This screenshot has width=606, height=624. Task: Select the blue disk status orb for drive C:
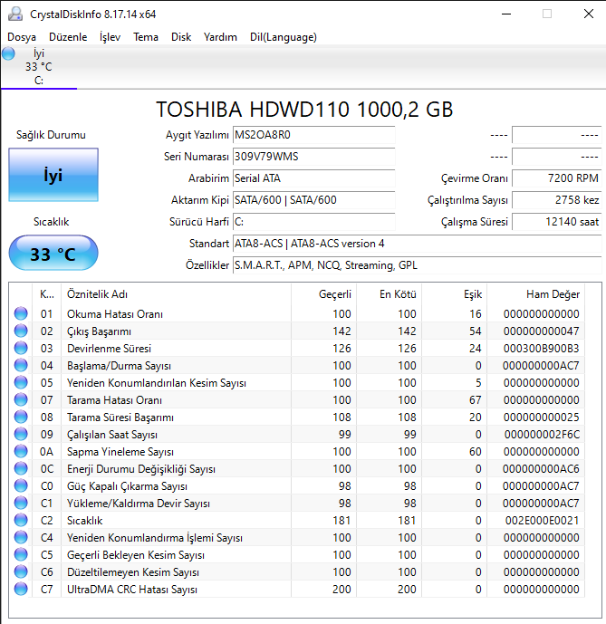pos(8,53)
